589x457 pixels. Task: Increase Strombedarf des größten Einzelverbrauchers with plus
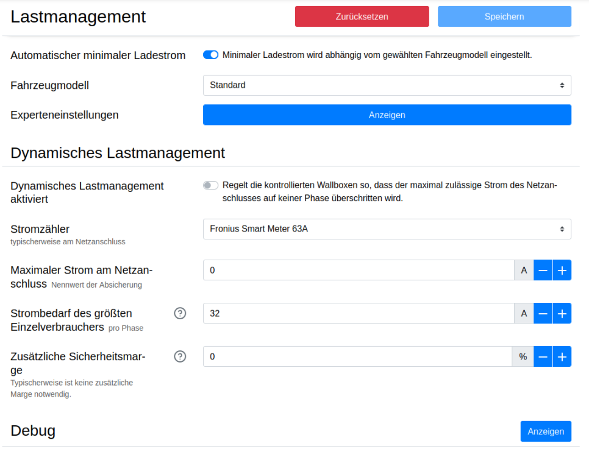[x=562, y=313]
